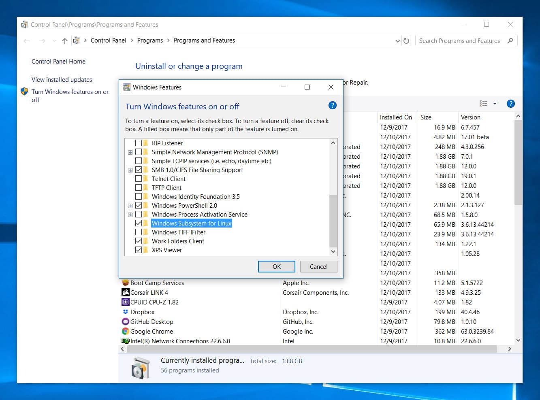This screenshot has height=400, width=540.
Task: Click Turn Windows features on or off link
Action: point(70,96)
